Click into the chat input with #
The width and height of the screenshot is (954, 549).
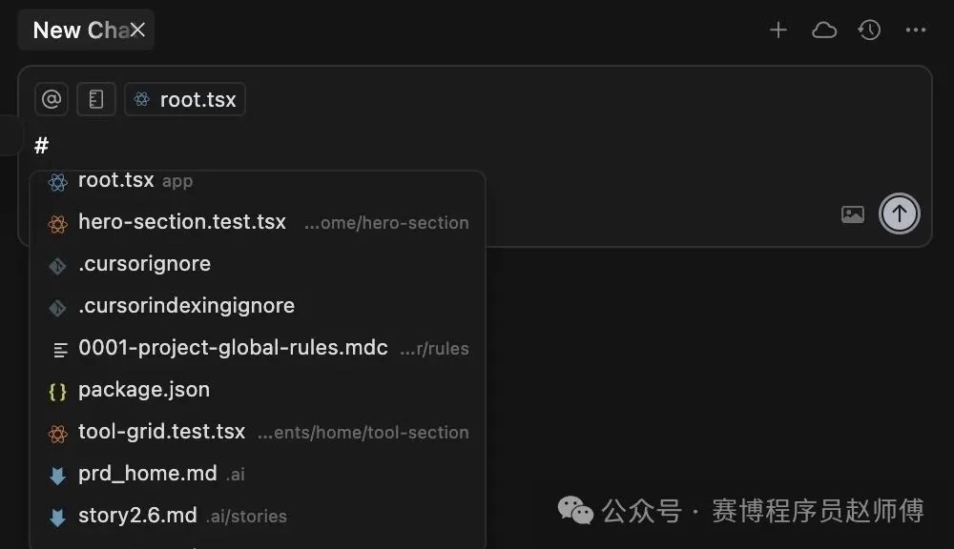[474, 146]
